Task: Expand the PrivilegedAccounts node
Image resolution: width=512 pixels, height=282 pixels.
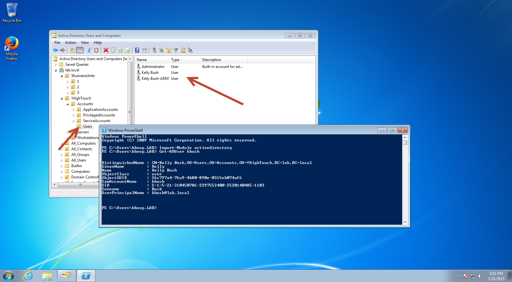Action: (x=74, y=115)
